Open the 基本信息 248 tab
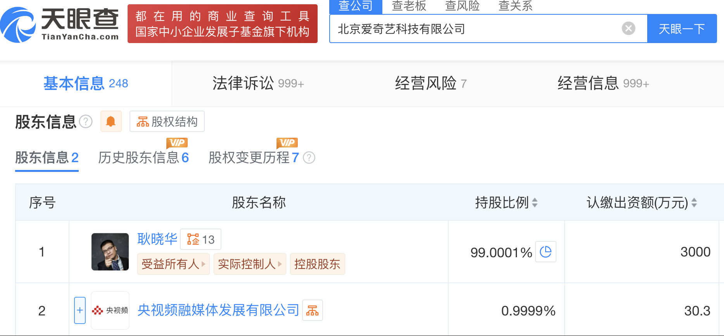 (86, 83)
